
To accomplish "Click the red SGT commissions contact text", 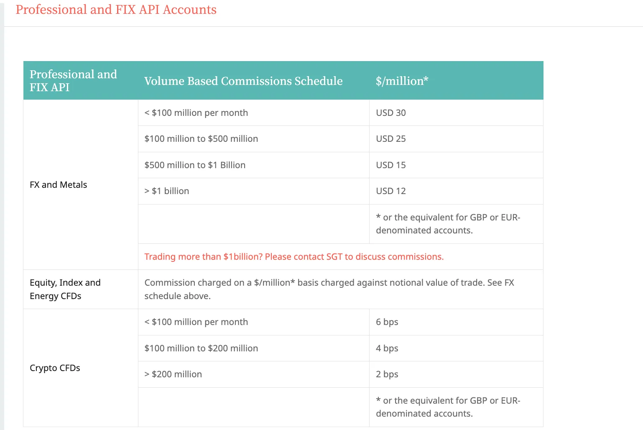I will [x=294, y=256].
